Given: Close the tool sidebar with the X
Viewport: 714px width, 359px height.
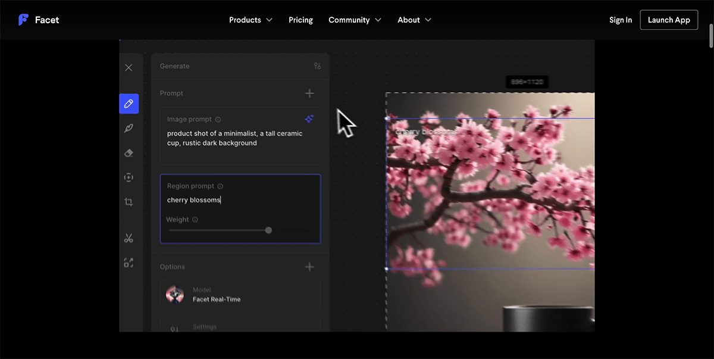Looking at the screenshot, I should tap(129, 68).
